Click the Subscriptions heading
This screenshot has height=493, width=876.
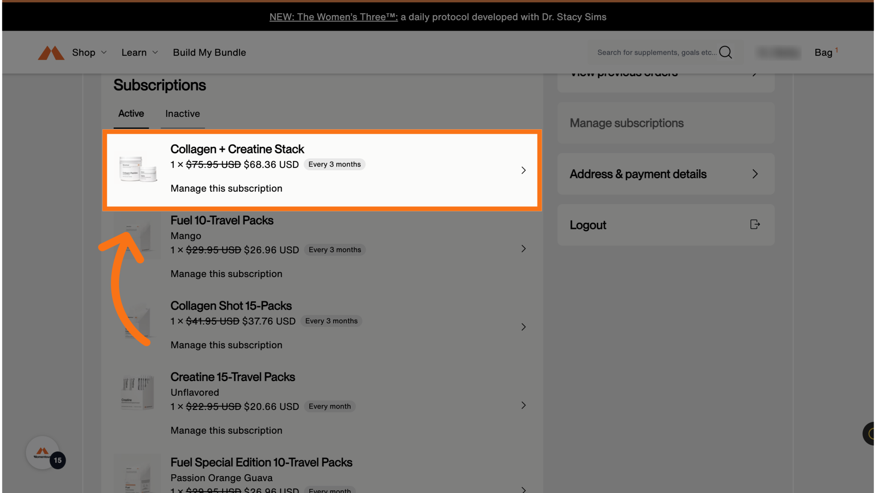(160, 85)
